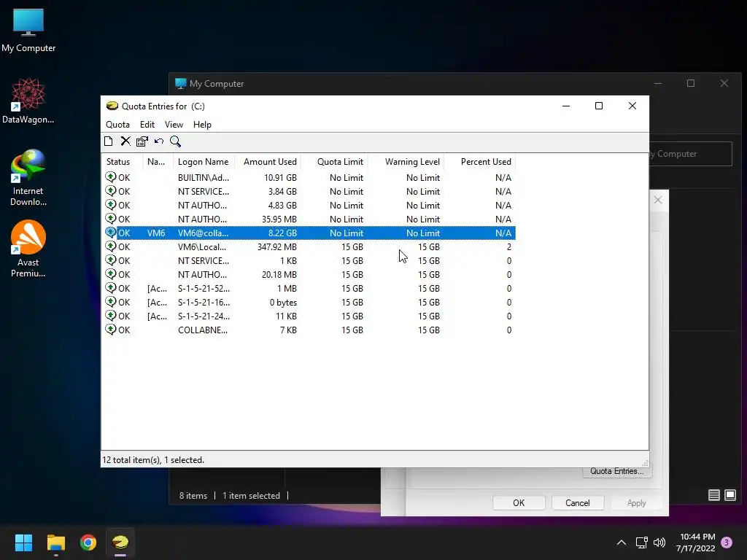Select the S-1-5-21-16... entry

309,302
